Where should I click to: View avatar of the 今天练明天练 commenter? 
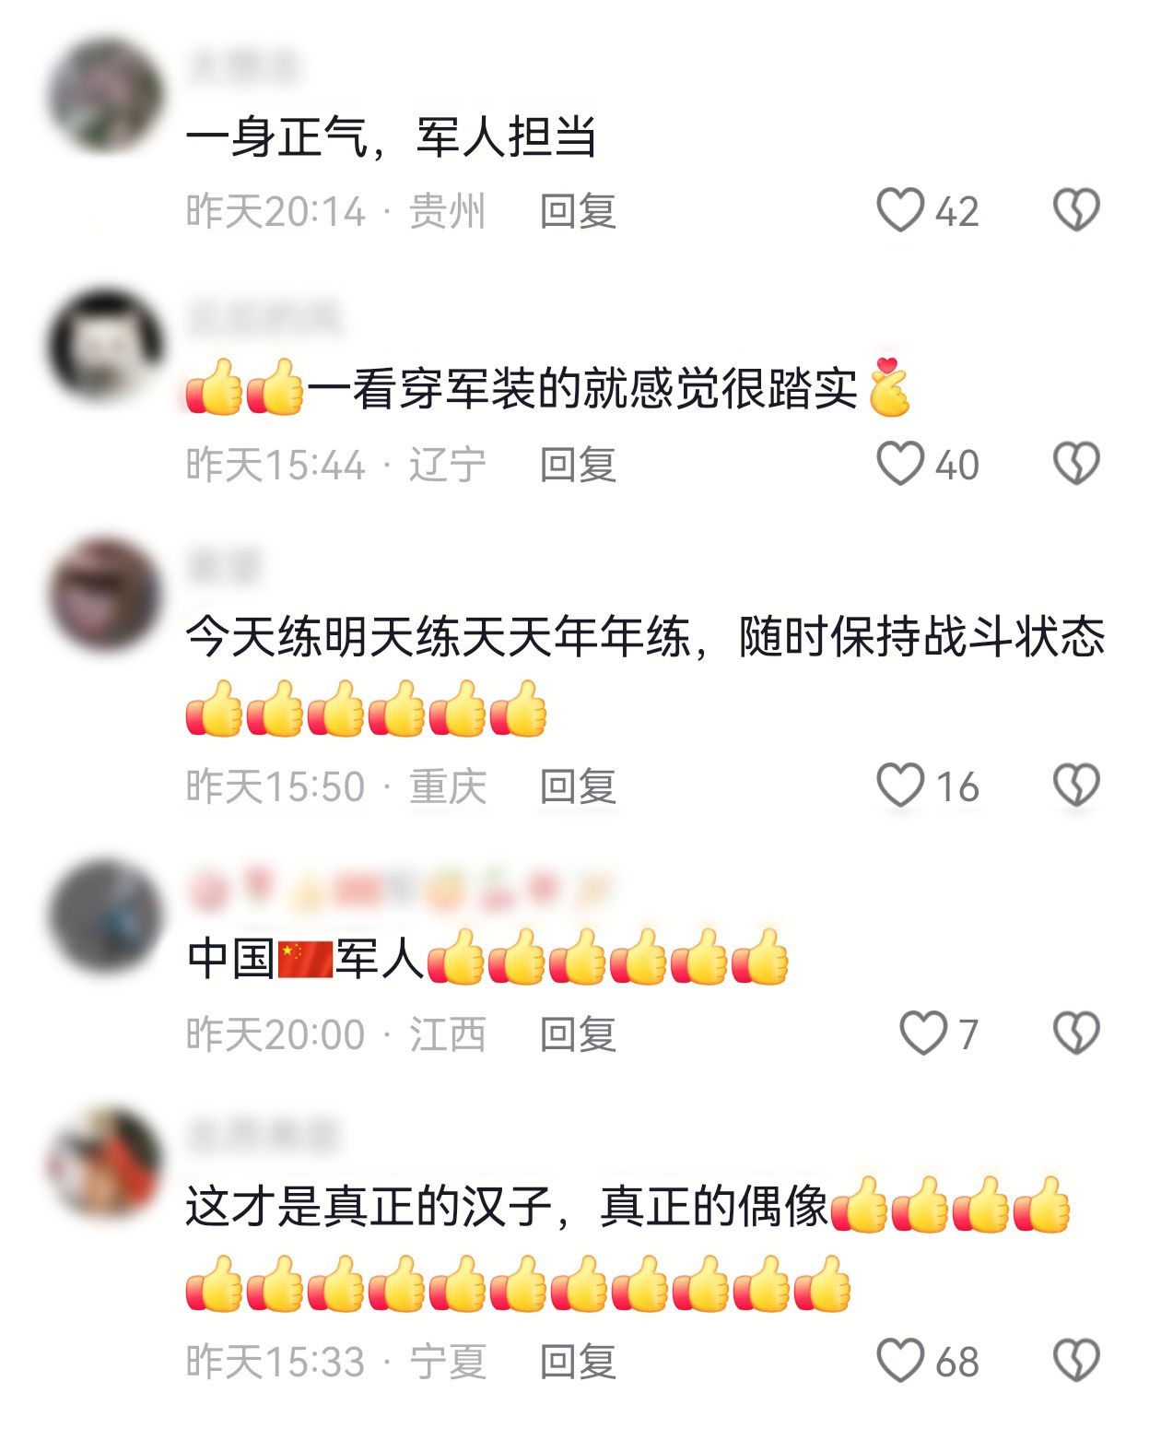(x=106, y=595)
